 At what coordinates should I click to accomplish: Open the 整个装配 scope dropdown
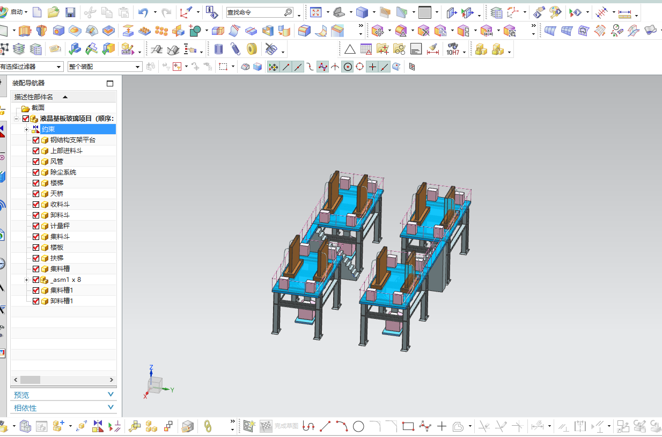coord(105,67)
